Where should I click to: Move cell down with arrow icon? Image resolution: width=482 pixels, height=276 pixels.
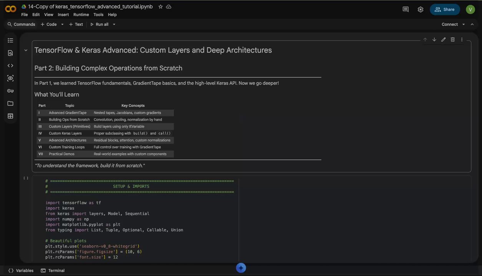point(434,39)
